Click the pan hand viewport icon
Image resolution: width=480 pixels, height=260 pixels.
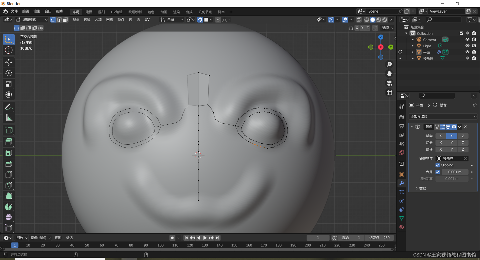pos(389,74)
